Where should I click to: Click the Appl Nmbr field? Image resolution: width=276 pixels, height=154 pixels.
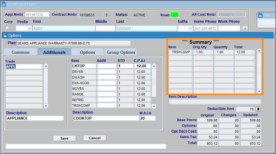click(37, 15)
